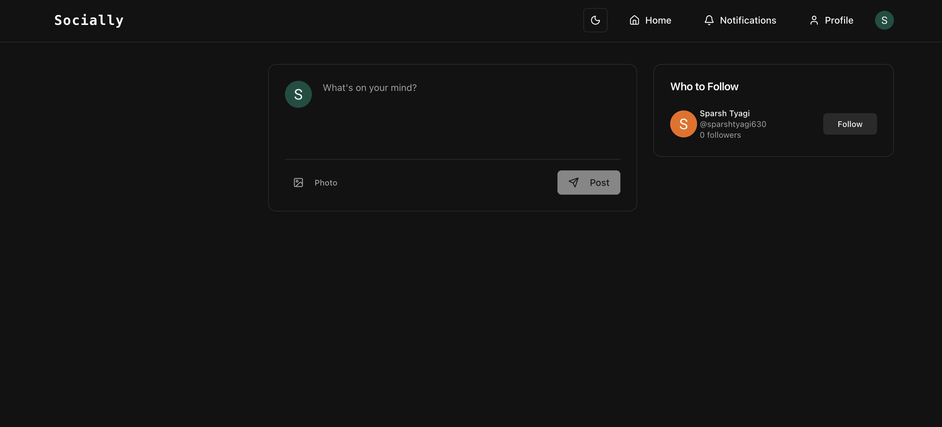Open Sparsh Tyagi's name link
Image resolution: width=942 pixels, height=427 pixels.
(x=724, y=113)
